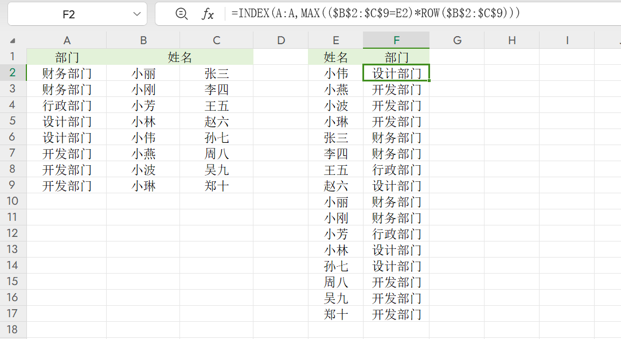Click the 姓名 header cell in column E
This screenshot has width=621, height=339.
coord(335,57)
